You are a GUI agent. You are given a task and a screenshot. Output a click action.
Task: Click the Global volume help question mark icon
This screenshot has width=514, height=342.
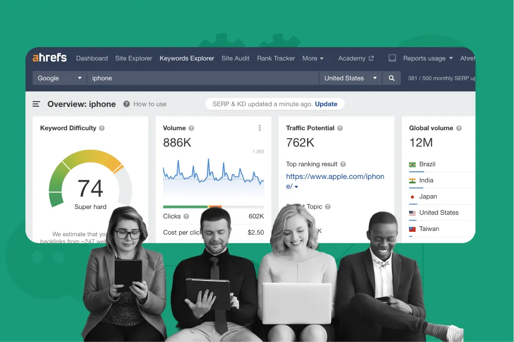point(459,128)
